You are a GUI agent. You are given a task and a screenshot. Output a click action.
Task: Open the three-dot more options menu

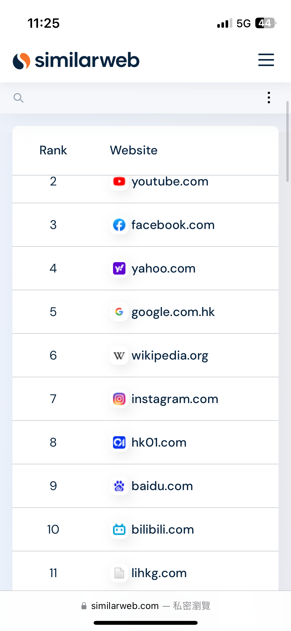(269, 98)
